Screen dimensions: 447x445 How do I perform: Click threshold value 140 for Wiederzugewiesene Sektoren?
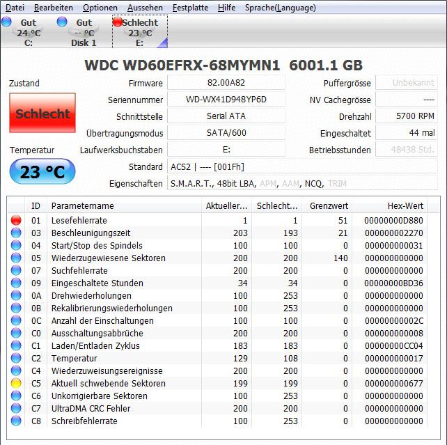[x=340, y=258]
